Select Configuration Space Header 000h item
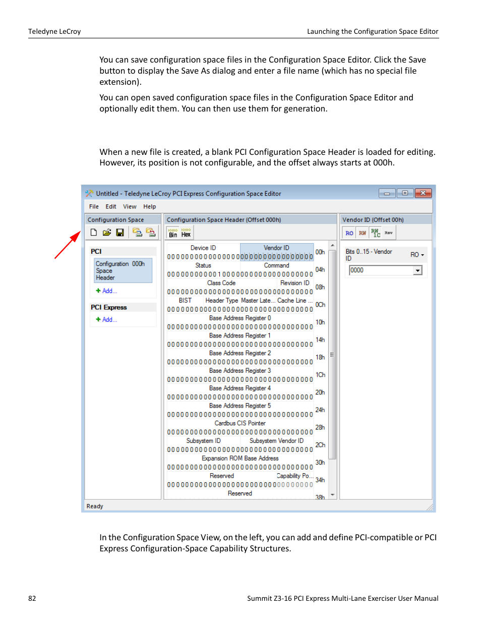Image resolution: width=481 pixels, height=623 pixels. click(123, 270)
